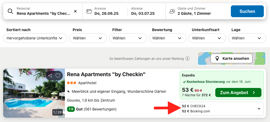Open the Sortiert nach dropdown
The width and height of the screenshot is (270, 122).
pyautogui.click(x=35, y=38)
